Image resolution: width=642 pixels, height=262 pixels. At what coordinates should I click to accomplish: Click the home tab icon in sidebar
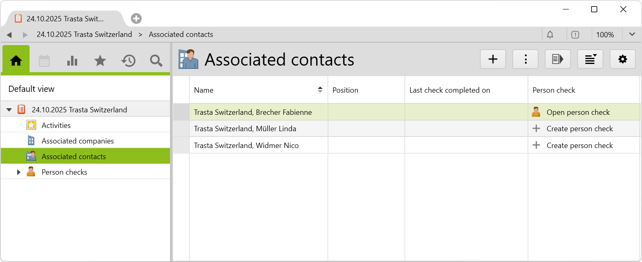(x=16, y=61)
